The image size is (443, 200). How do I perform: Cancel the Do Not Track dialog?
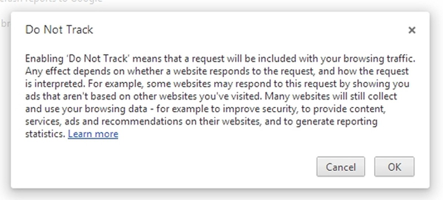point(340,167)
